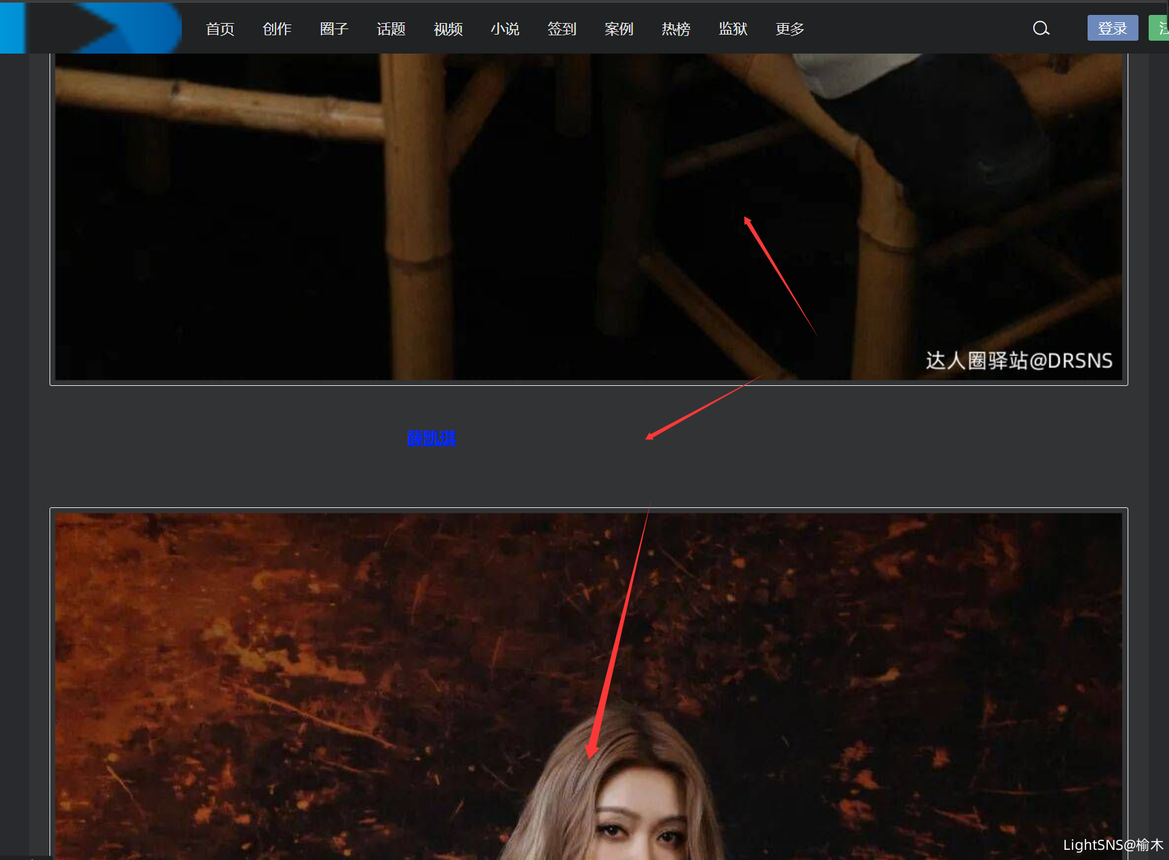This screenshot has width=1169, height=860.
Task: Open the 监狱 nav item
Action: [733, 29]
